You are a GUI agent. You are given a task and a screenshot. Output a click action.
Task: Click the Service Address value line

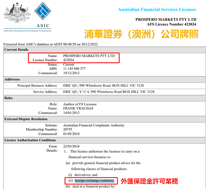pos(109,92)
